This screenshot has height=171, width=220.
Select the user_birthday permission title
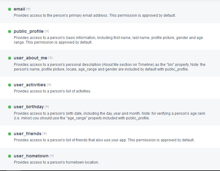coord(28,107)
